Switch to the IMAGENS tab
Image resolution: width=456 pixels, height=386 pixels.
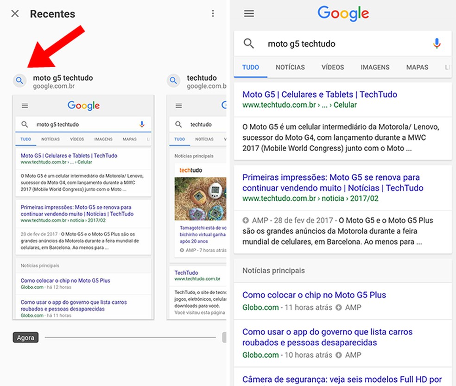coord(375,67)
